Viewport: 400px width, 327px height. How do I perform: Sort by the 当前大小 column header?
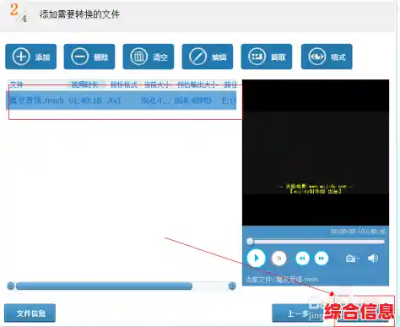point(157,84)
